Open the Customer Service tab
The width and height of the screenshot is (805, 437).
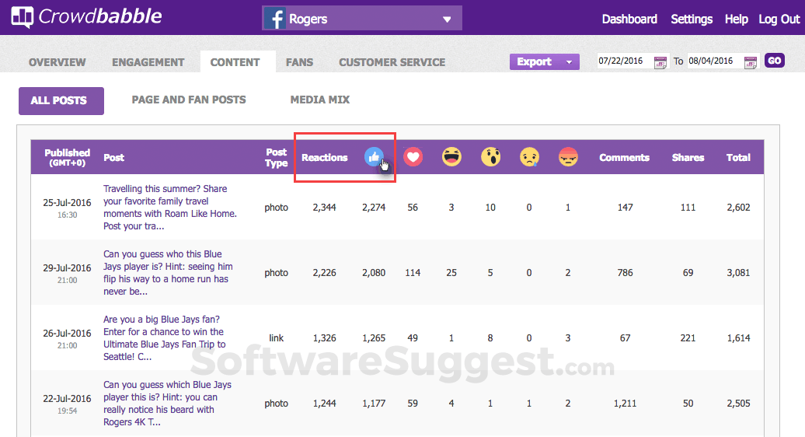[x=392, y=62]
